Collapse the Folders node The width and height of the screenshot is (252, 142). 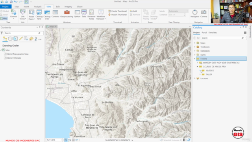(195, 59)
